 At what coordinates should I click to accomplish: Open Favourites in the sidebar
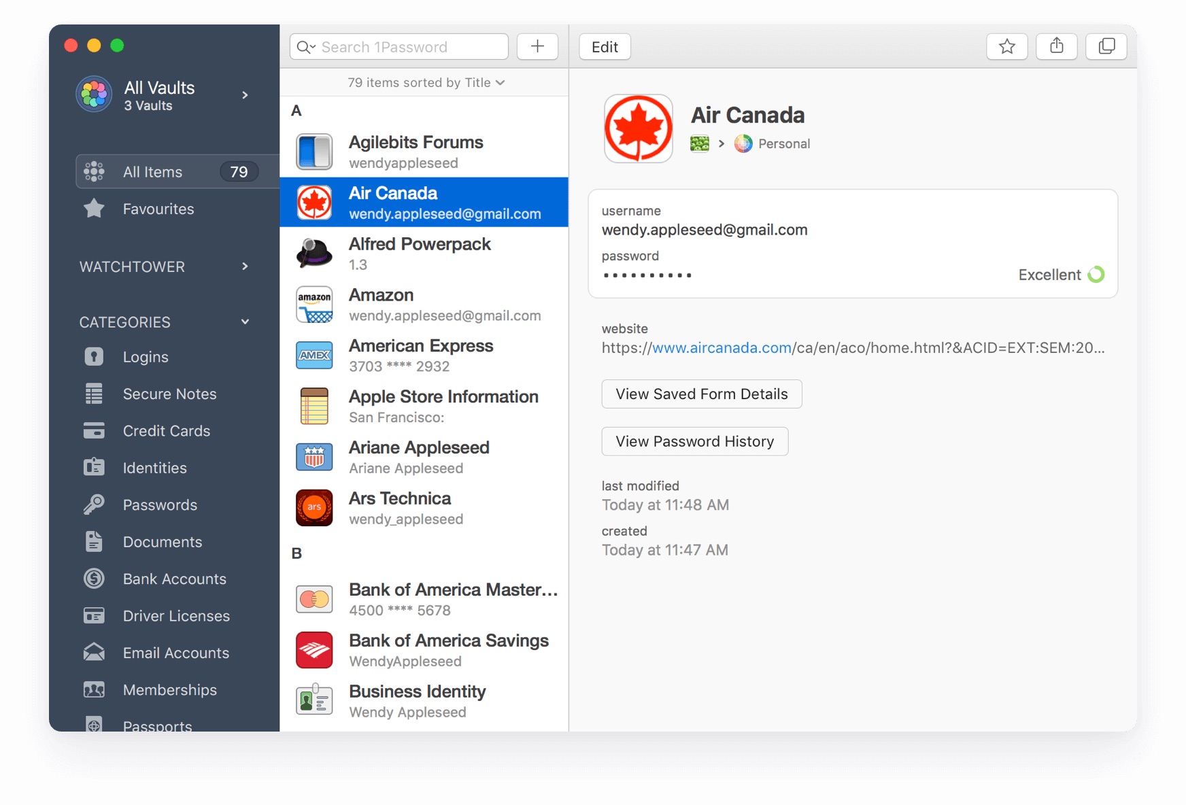click(x=158, y=209)
